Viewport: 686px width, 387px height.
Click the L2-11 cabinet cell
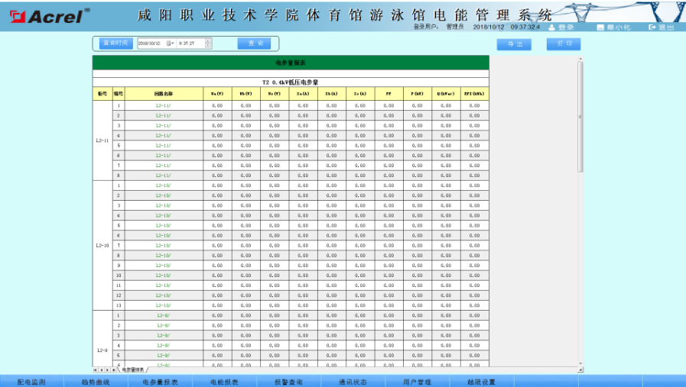(x=102, y=140)
